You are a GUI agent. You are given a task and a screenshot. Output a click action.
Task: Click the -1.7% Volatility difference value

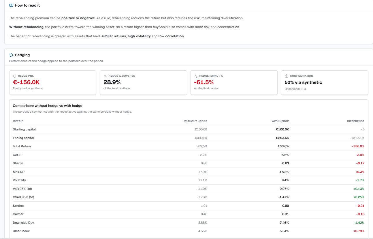[360, 180]
